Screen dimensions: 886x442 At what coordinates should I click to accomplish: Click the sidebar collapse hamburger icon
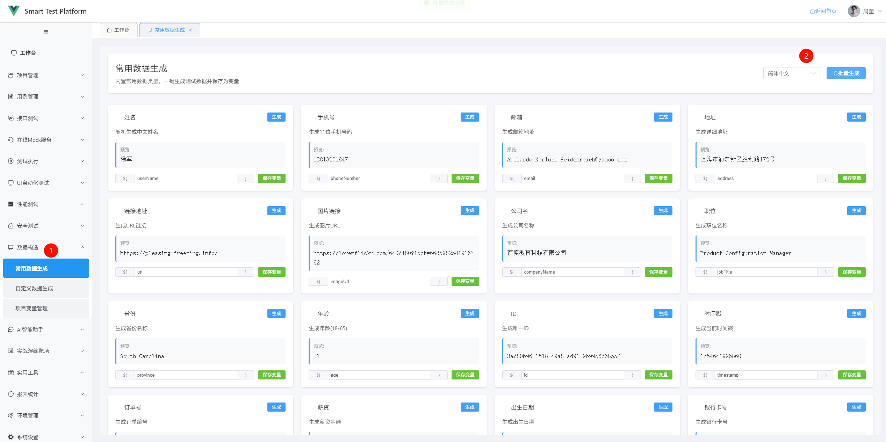[46, 32]
